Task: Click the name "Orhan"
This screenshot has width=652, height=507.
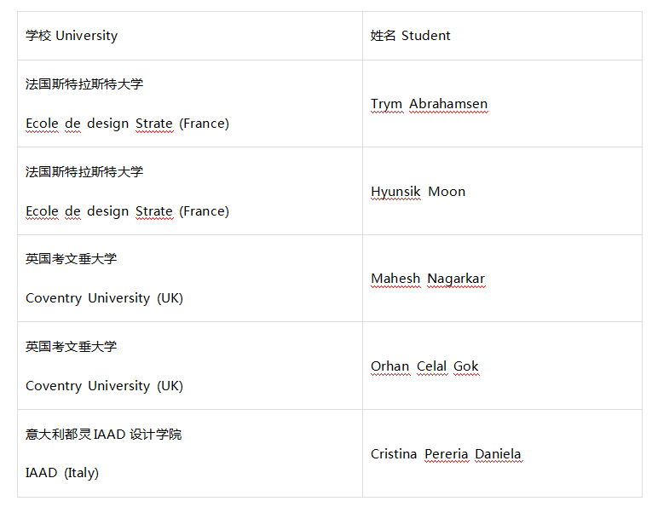Action: pos(389,366)
